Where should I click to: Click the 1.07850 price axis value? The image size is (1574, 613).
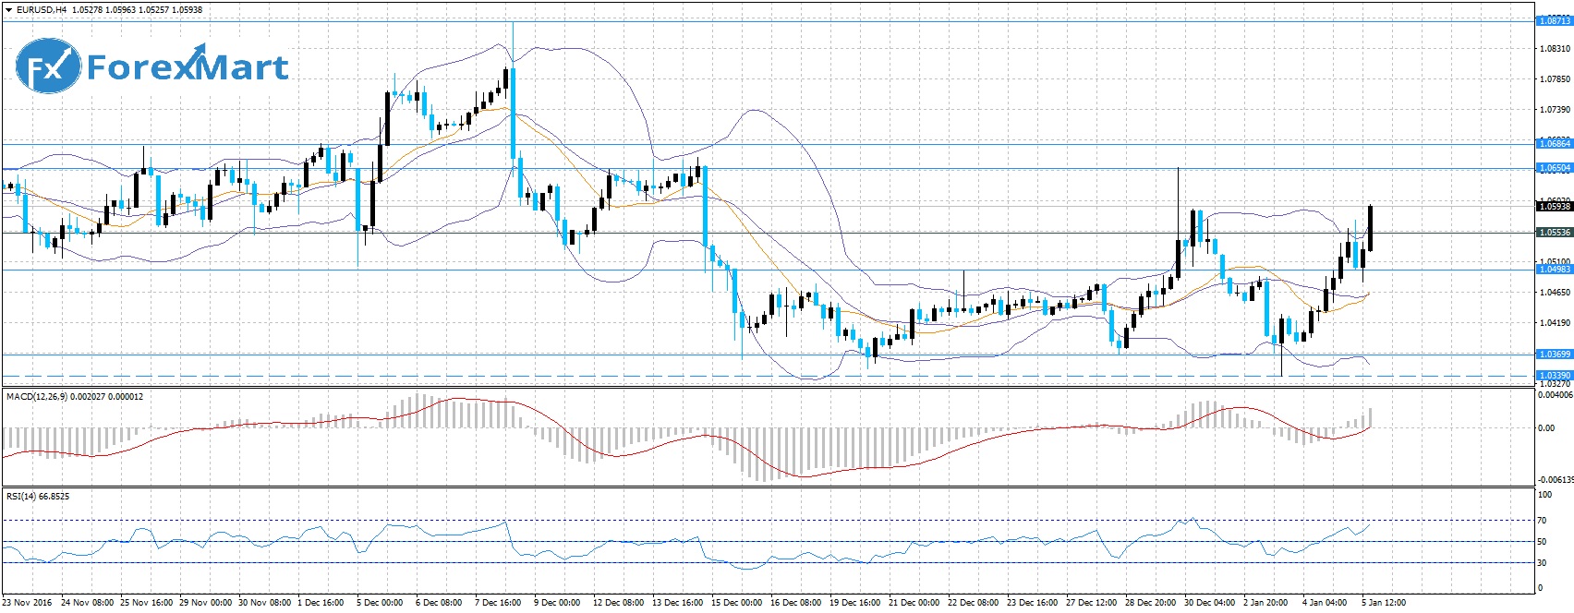[x=1554, y=79]
